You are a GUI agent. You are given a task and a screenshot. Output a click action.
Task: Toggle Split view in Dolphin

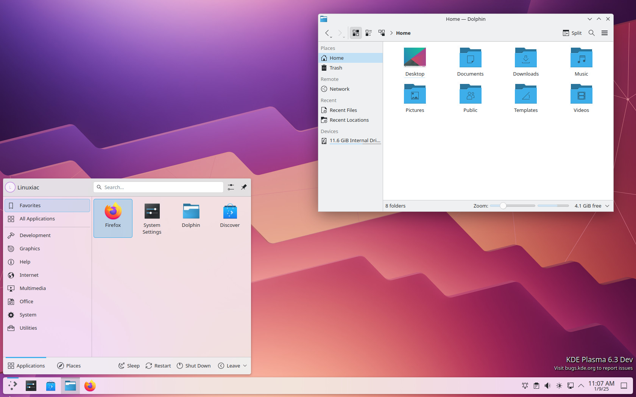tap(572, 33)
